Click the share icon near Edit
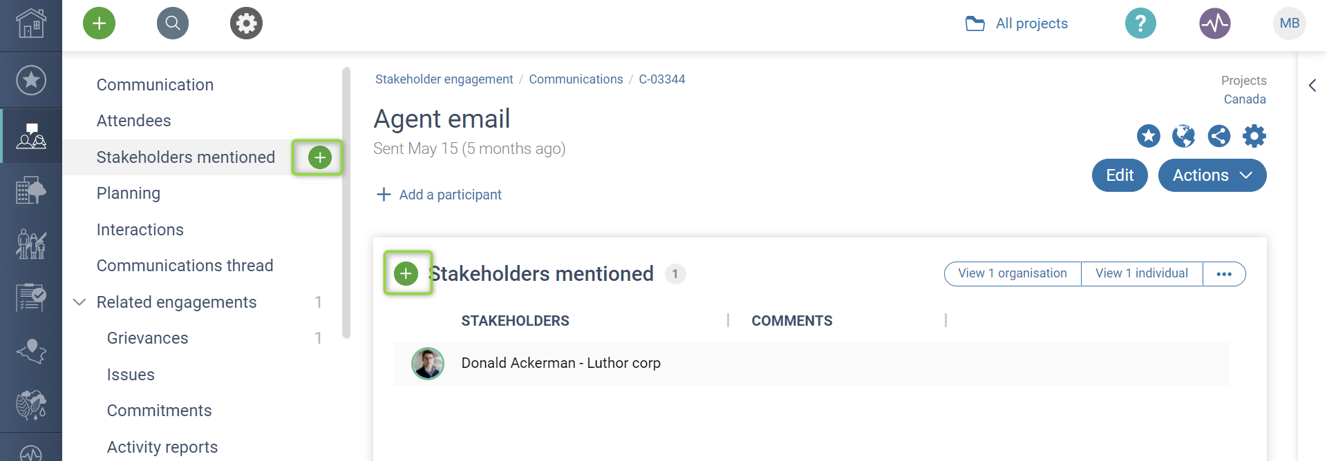1327x461 pixels. click(x=1218, y=136)
